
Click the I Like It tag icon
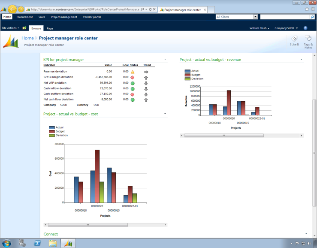294,39
